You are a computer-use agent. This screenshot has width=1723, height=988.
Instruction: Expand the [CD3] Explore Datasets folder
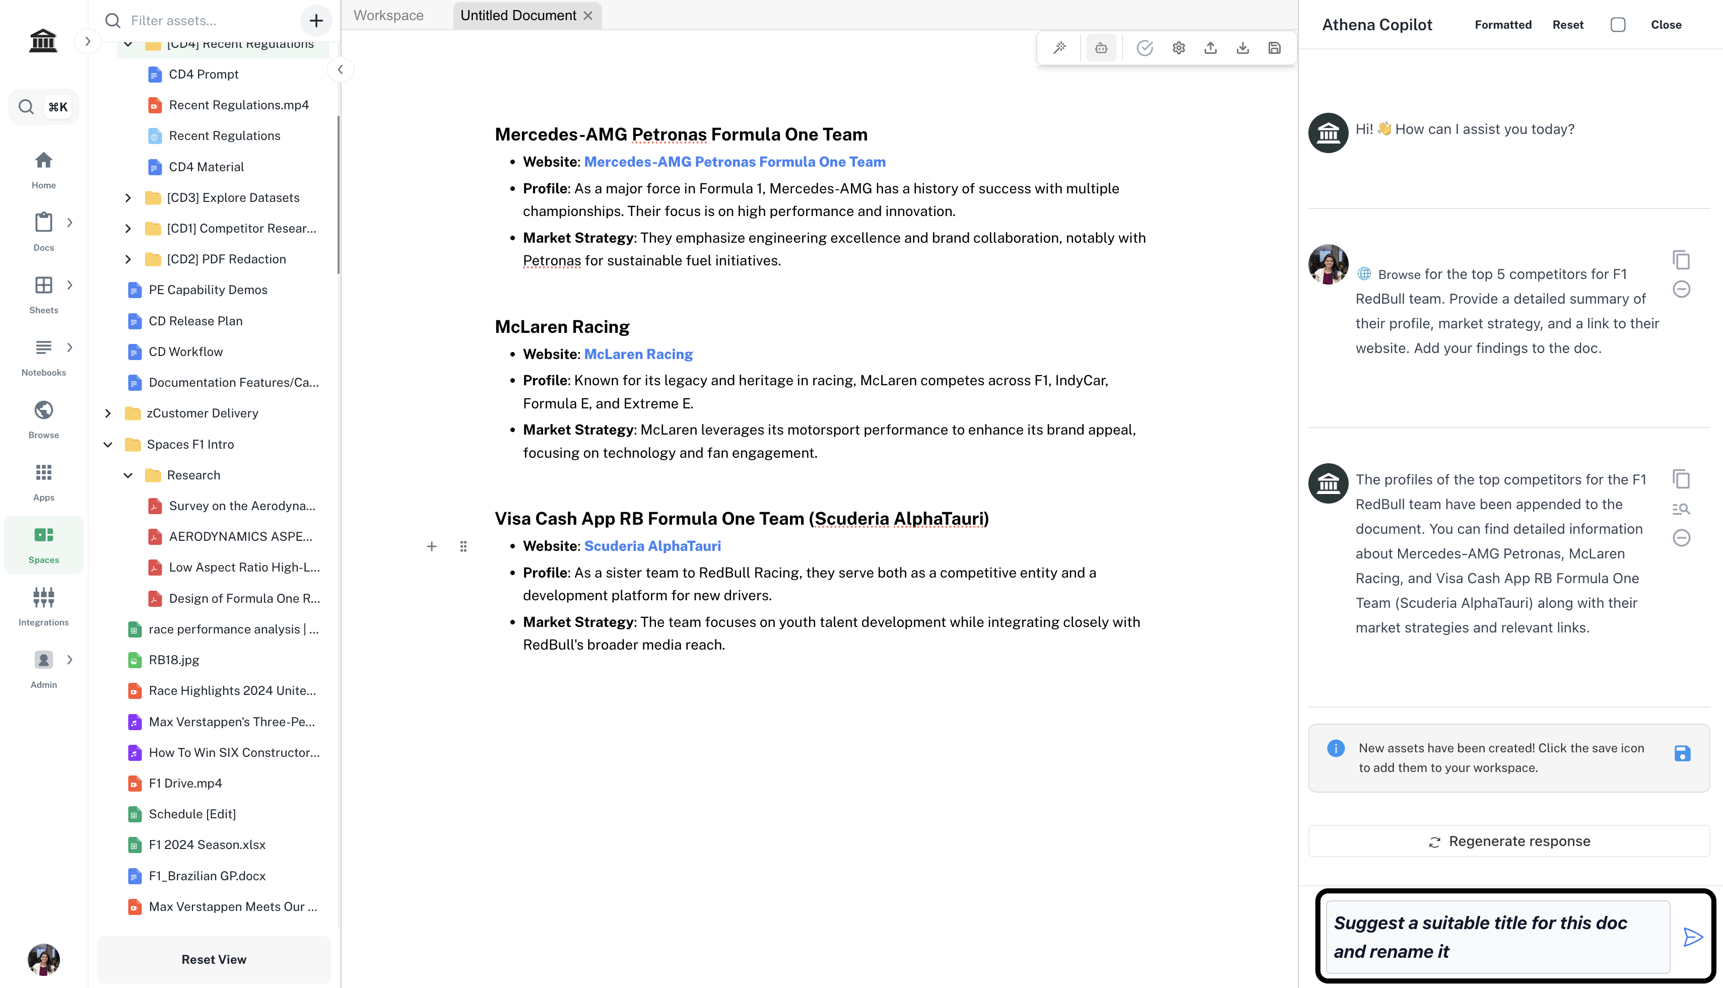127,197
